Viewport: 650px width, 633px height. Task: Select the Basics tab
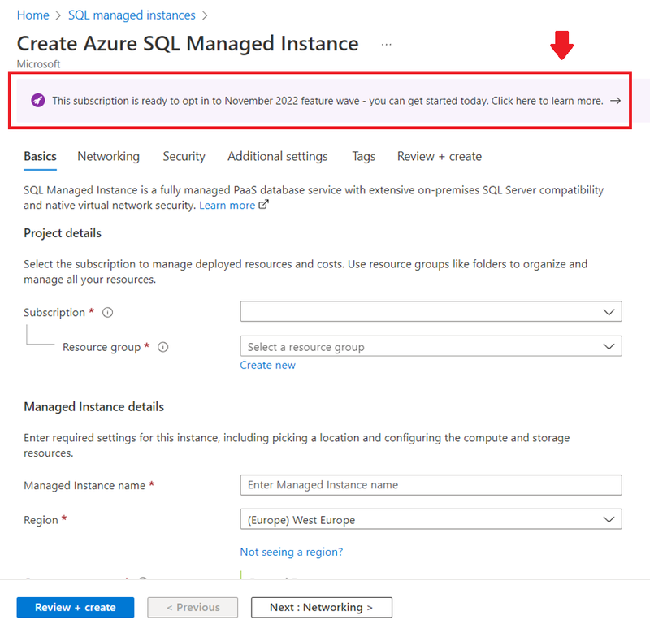click(40, 156)
